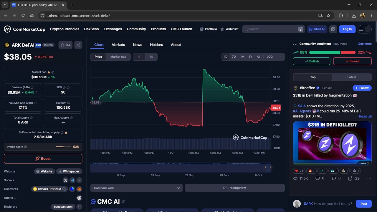Select the 1M time range
The image size is (377, 212).
coord(242,57)
